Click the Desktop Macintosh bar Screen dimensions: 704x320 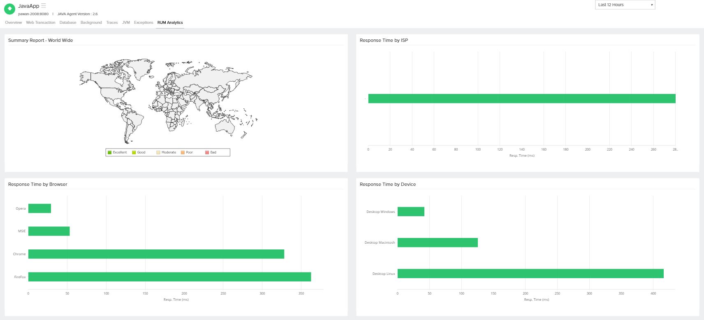point(438,242)
